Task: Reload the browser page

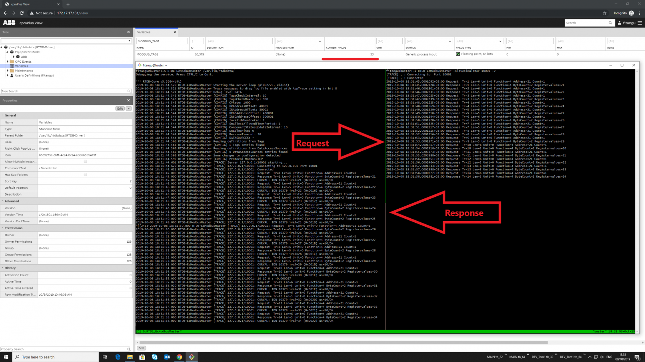Action: pyautogui.click(x=22, y=13)
